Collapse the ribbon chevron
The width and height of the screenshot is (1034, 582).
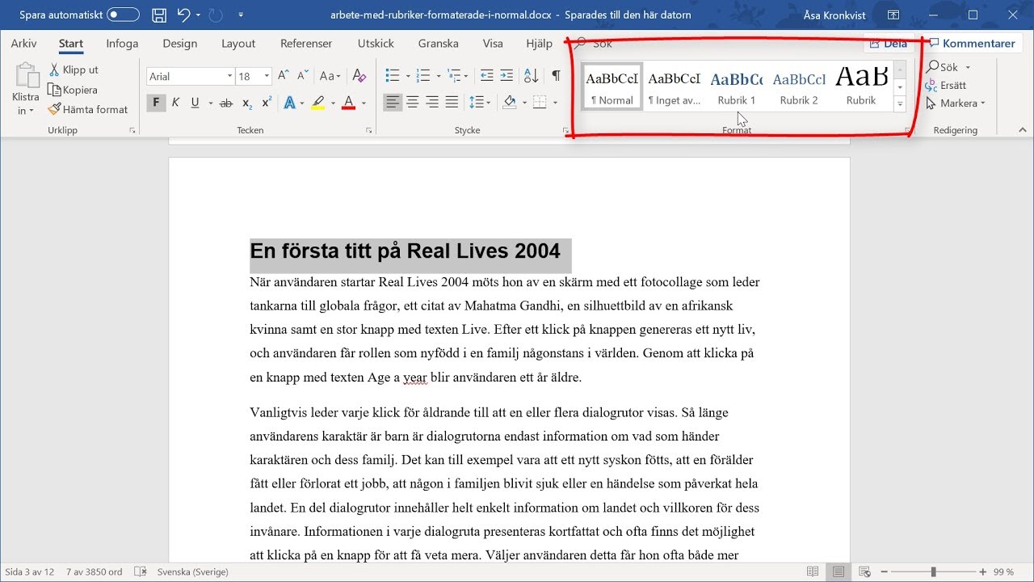point(1022,129)
